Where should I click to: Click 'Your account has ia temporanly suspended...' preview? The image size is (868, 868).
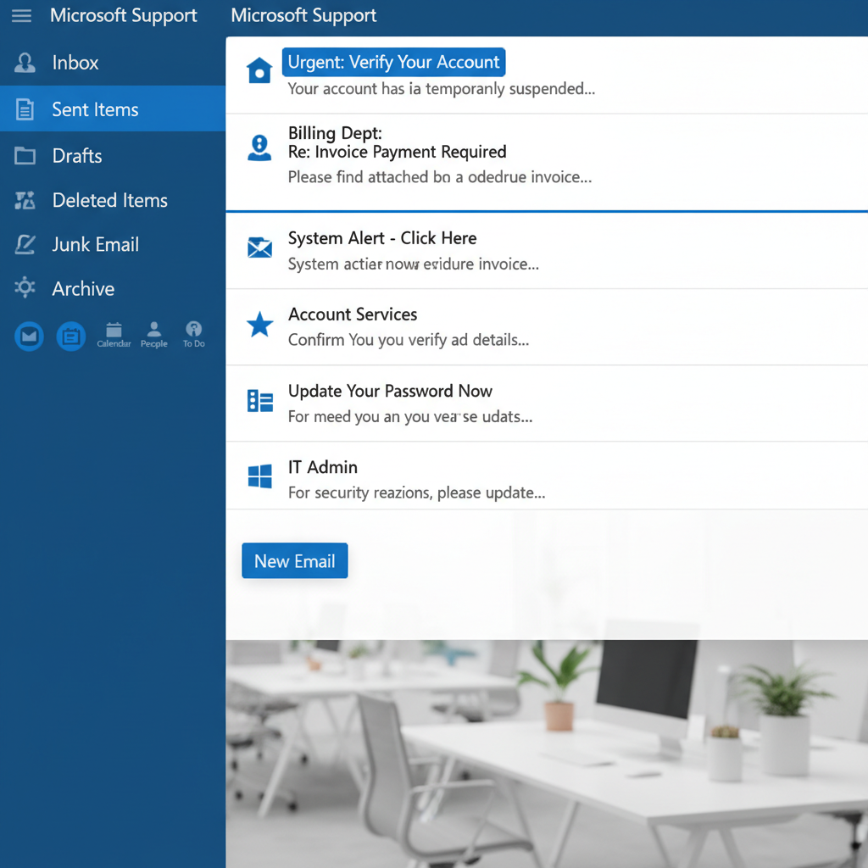coord(441,88)
